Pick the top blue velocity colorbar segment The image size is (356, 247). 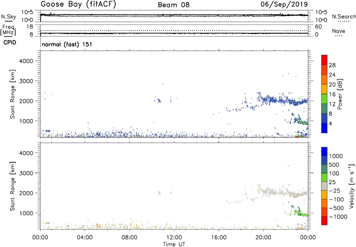[x=324, y=152]
